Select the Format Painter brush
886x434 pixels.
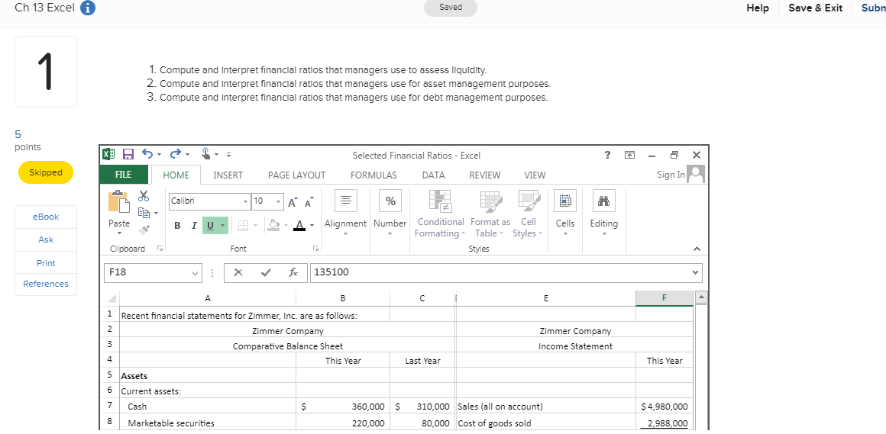pos(144,229)
